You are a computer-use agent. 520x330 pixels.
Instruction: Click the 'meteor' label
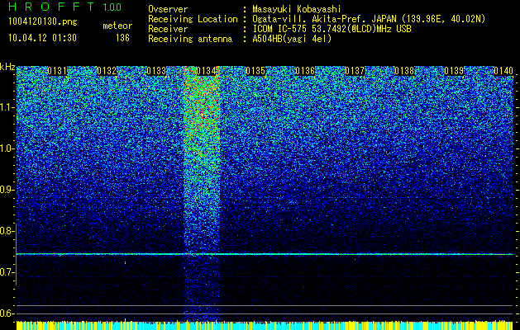pyautogui.click(x=117, y=26)
